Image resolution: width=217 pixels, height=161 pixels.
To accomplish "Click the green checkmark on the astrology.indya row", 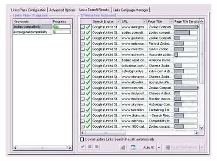I will [88, 71].
